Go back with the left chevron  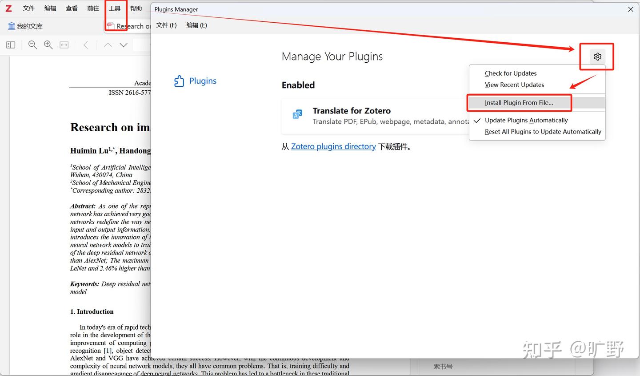click(86, 45)
